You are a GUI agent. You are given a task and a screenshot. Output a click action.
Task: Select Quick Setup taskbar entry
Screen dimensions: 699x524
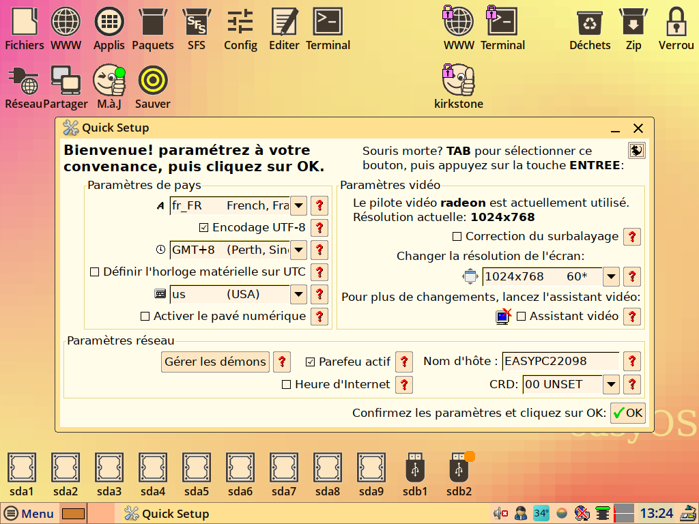[167, 514]
